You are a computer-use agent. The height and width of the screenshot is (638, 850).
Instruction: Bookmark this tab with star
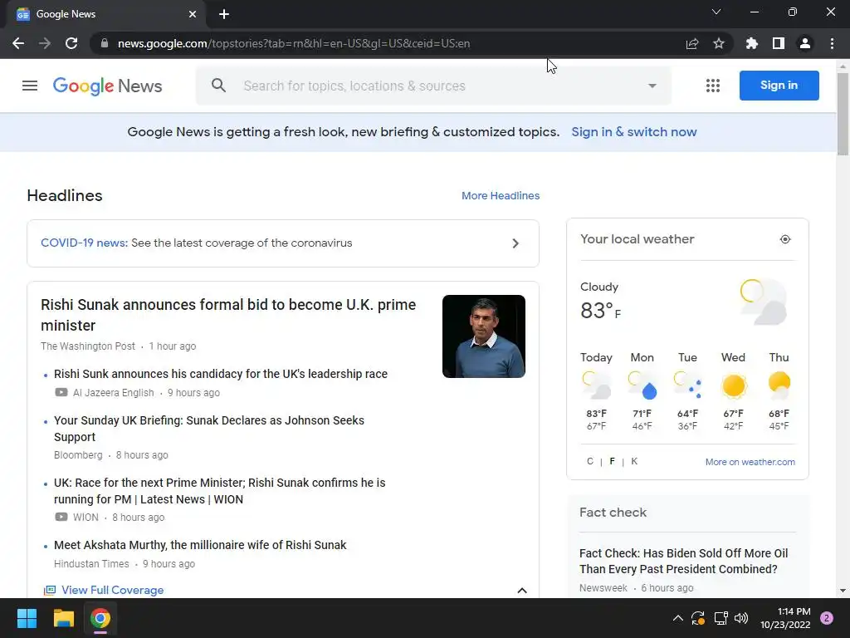pos(719,43)
